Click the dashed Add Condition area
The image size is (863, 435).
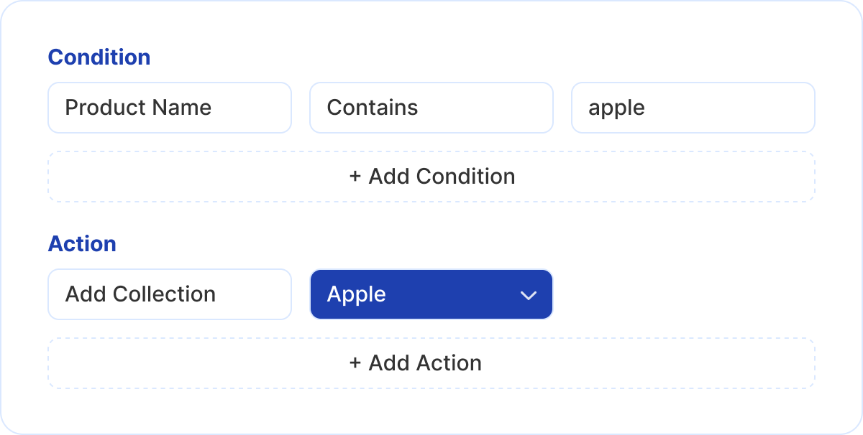pos(431,177)
